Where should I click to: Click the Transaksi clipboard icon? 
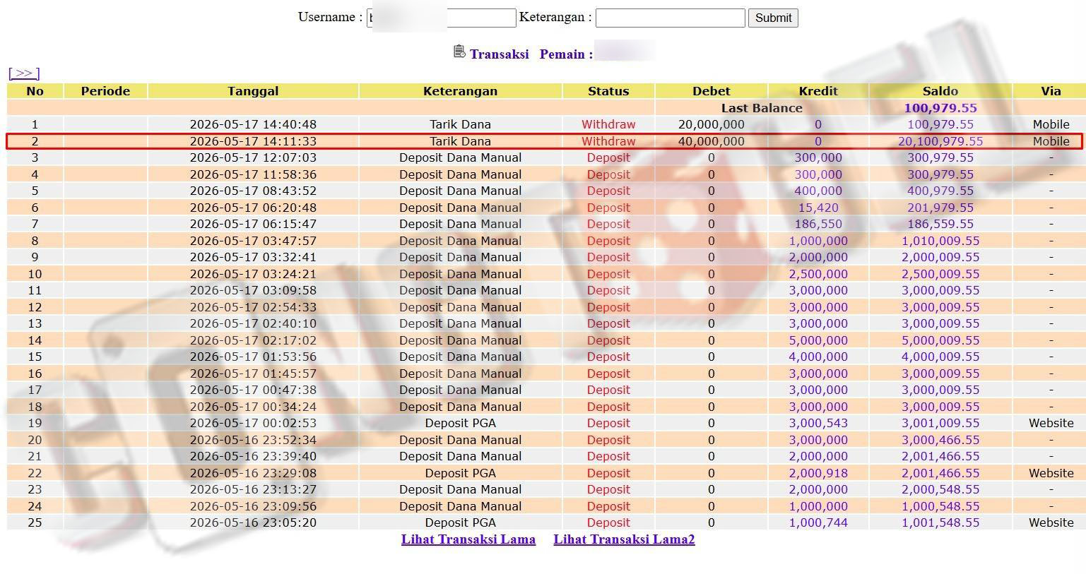[x=459, y=52]
